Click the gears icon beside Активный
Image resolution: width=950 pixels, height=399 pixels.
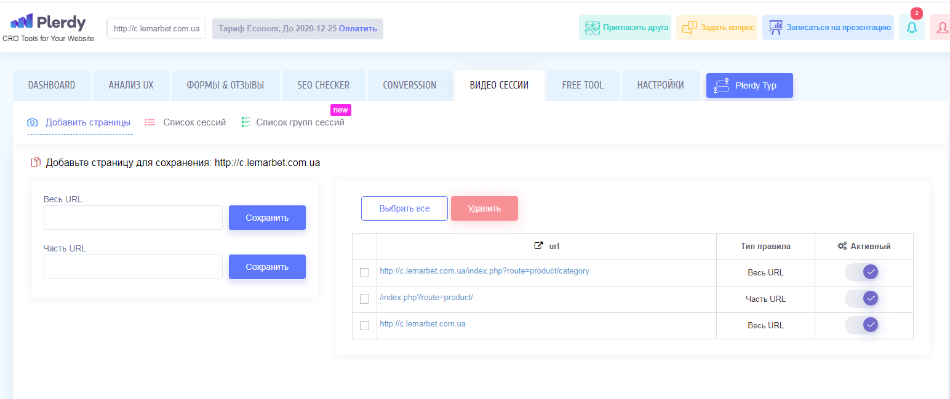click(842, 246)
